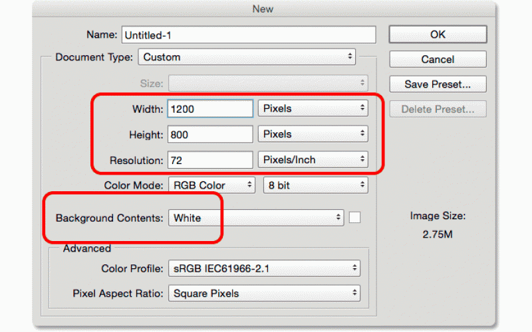Open the Pixel Aspect Ratio dropdown
532x332 pixels.
[x=264, y=293]
